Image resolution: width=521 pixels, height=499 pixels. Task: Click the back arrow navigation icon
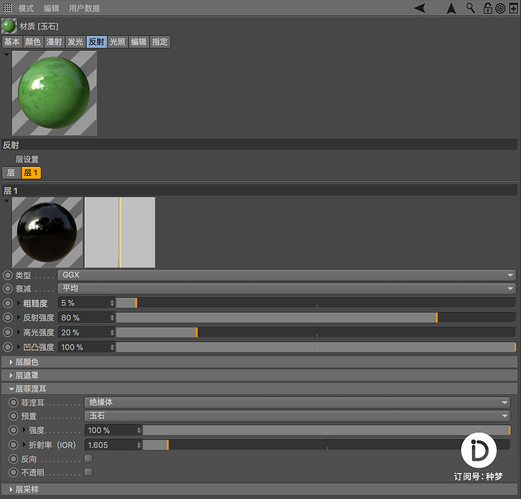[x=420, y=8]
